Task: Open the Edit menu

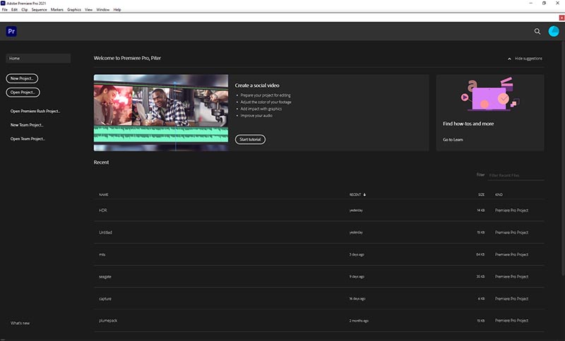Action: [x=14, y=10]
